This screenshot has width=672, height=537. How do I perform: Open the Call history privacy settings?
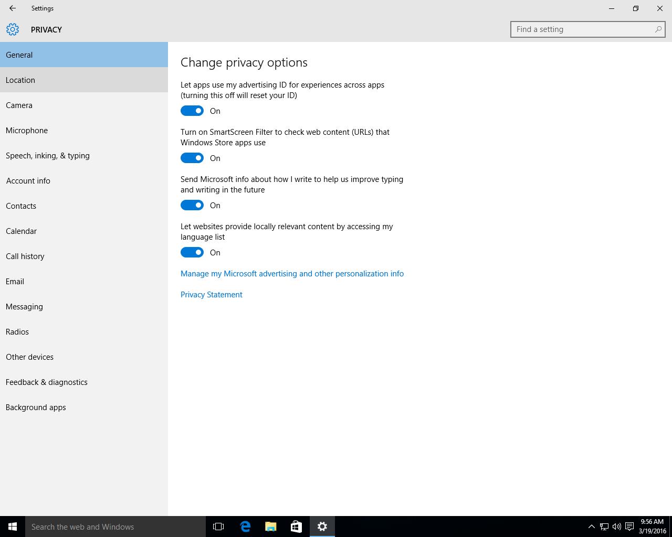[x=84, y=256]
